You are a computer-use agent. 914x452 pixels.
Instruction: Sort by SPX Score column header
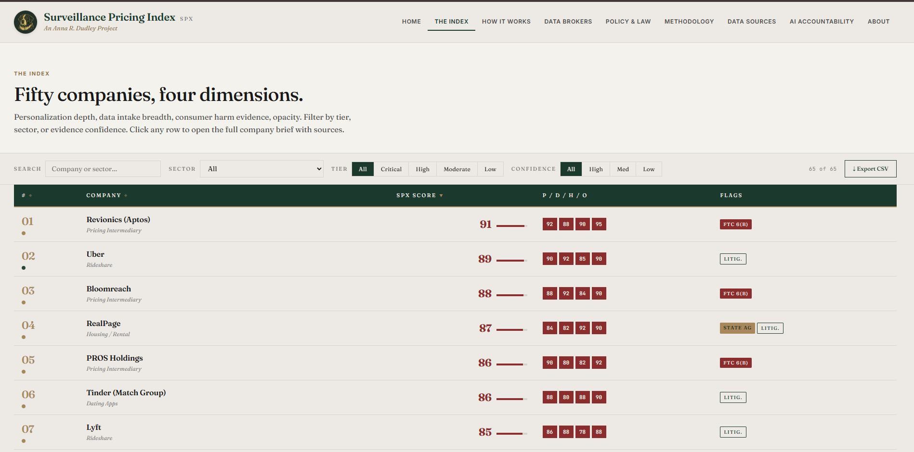pos(419,195)
